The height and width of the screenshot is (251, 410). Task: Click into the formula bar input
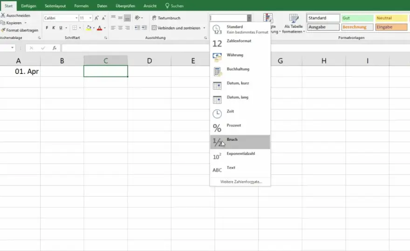(x=136, y=48)
